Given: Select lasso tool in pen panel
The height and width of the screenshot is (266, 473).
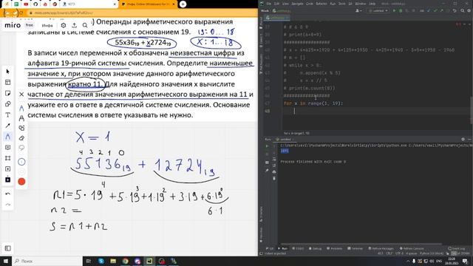Looking at the screenshot, I should click(21, 148).
